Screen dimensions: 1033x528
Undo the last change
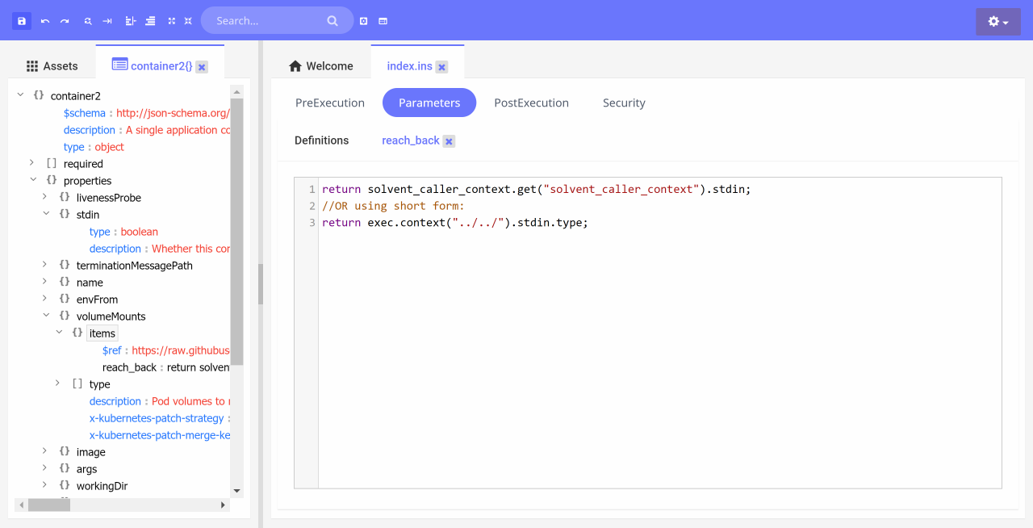pos(45,21)
